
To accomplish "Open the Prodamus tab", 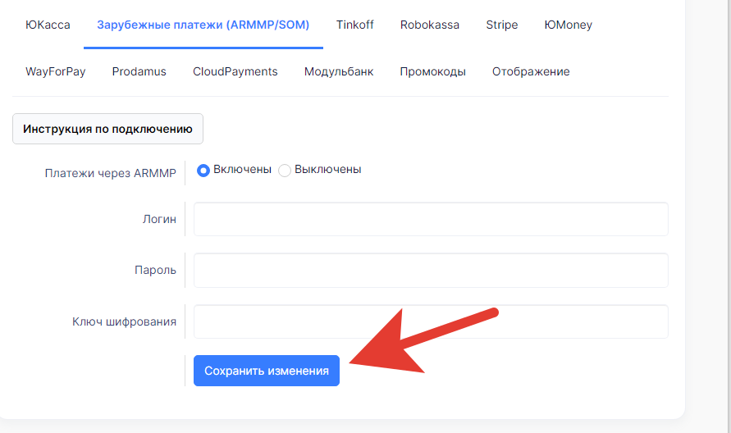I will tap(139, 72).
